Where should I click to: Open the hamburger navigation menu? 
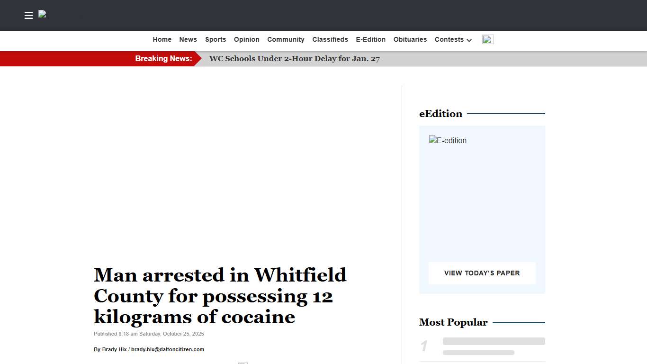(28, 15)
